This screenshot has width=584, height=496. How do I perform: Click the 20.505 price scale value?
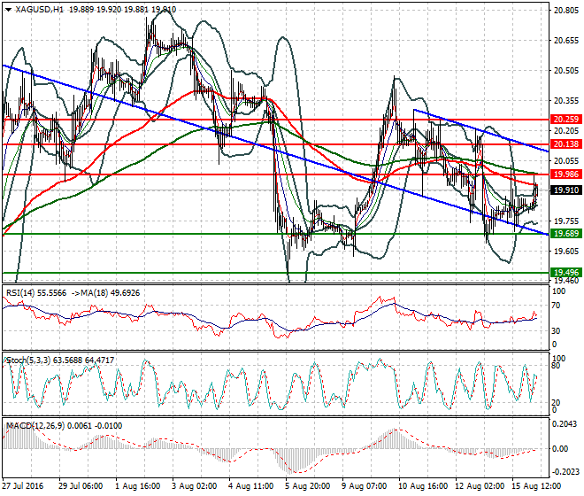566,71
